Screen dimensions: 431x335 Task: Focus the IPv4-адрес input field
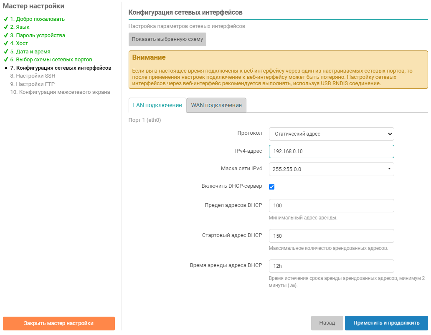(x=331, y=151)
